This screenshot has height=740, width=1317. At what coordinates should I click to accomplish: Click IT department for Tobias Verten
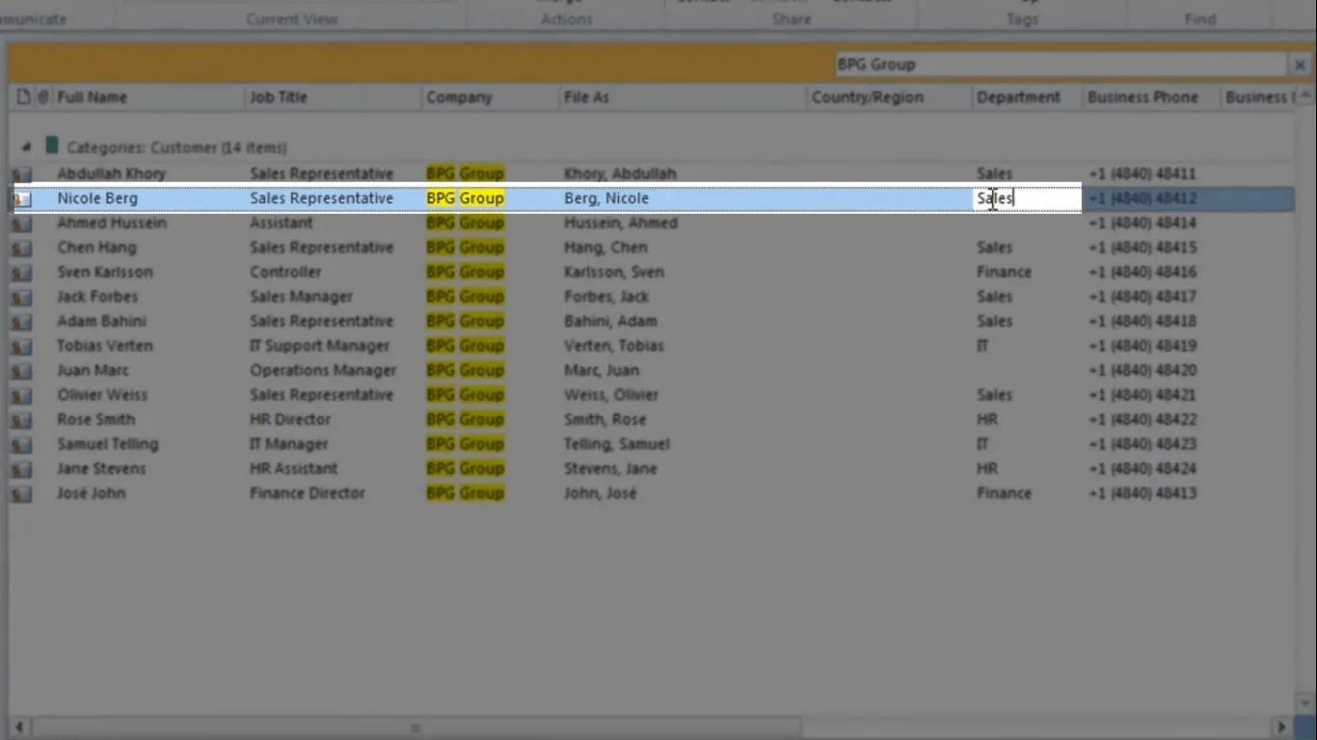click(x=982, y=346)
